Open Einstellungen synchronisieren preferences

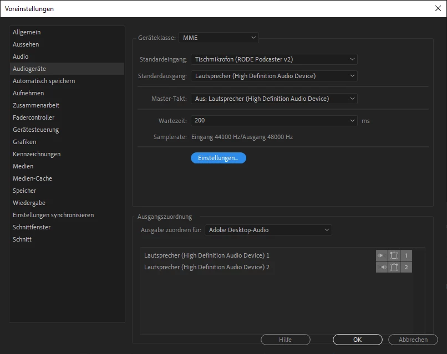(x=67, y=215)
